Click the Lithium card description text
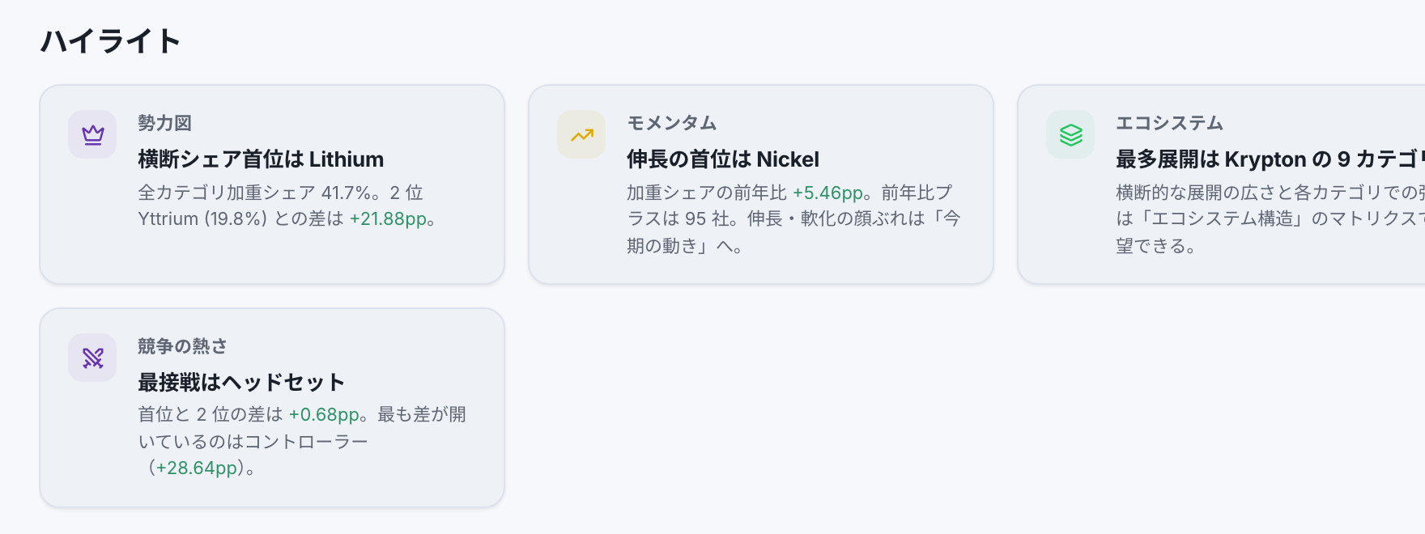The width and height of the screenshot is (1425, 534). coord(288,206)
